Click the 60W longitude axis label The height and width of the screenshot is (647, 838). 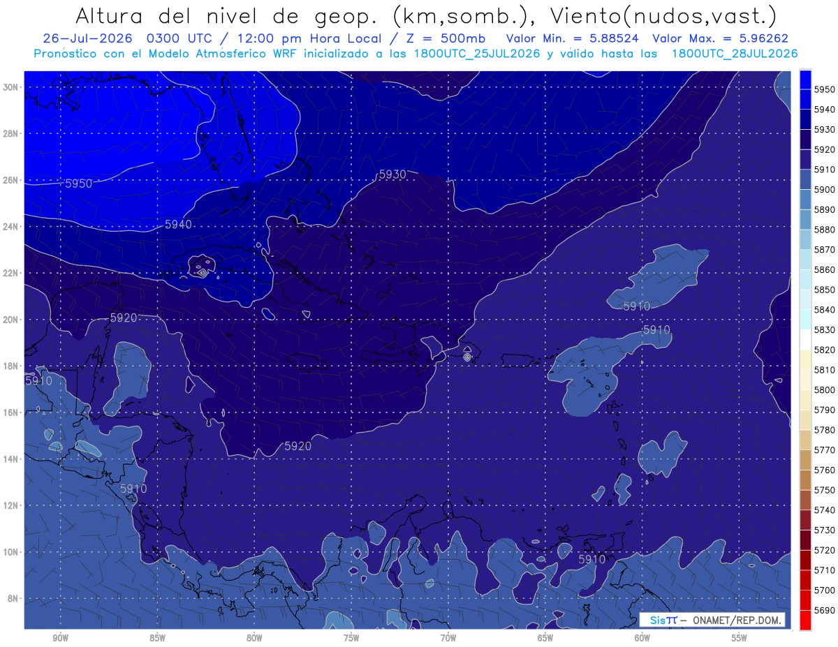pos(642,639)
